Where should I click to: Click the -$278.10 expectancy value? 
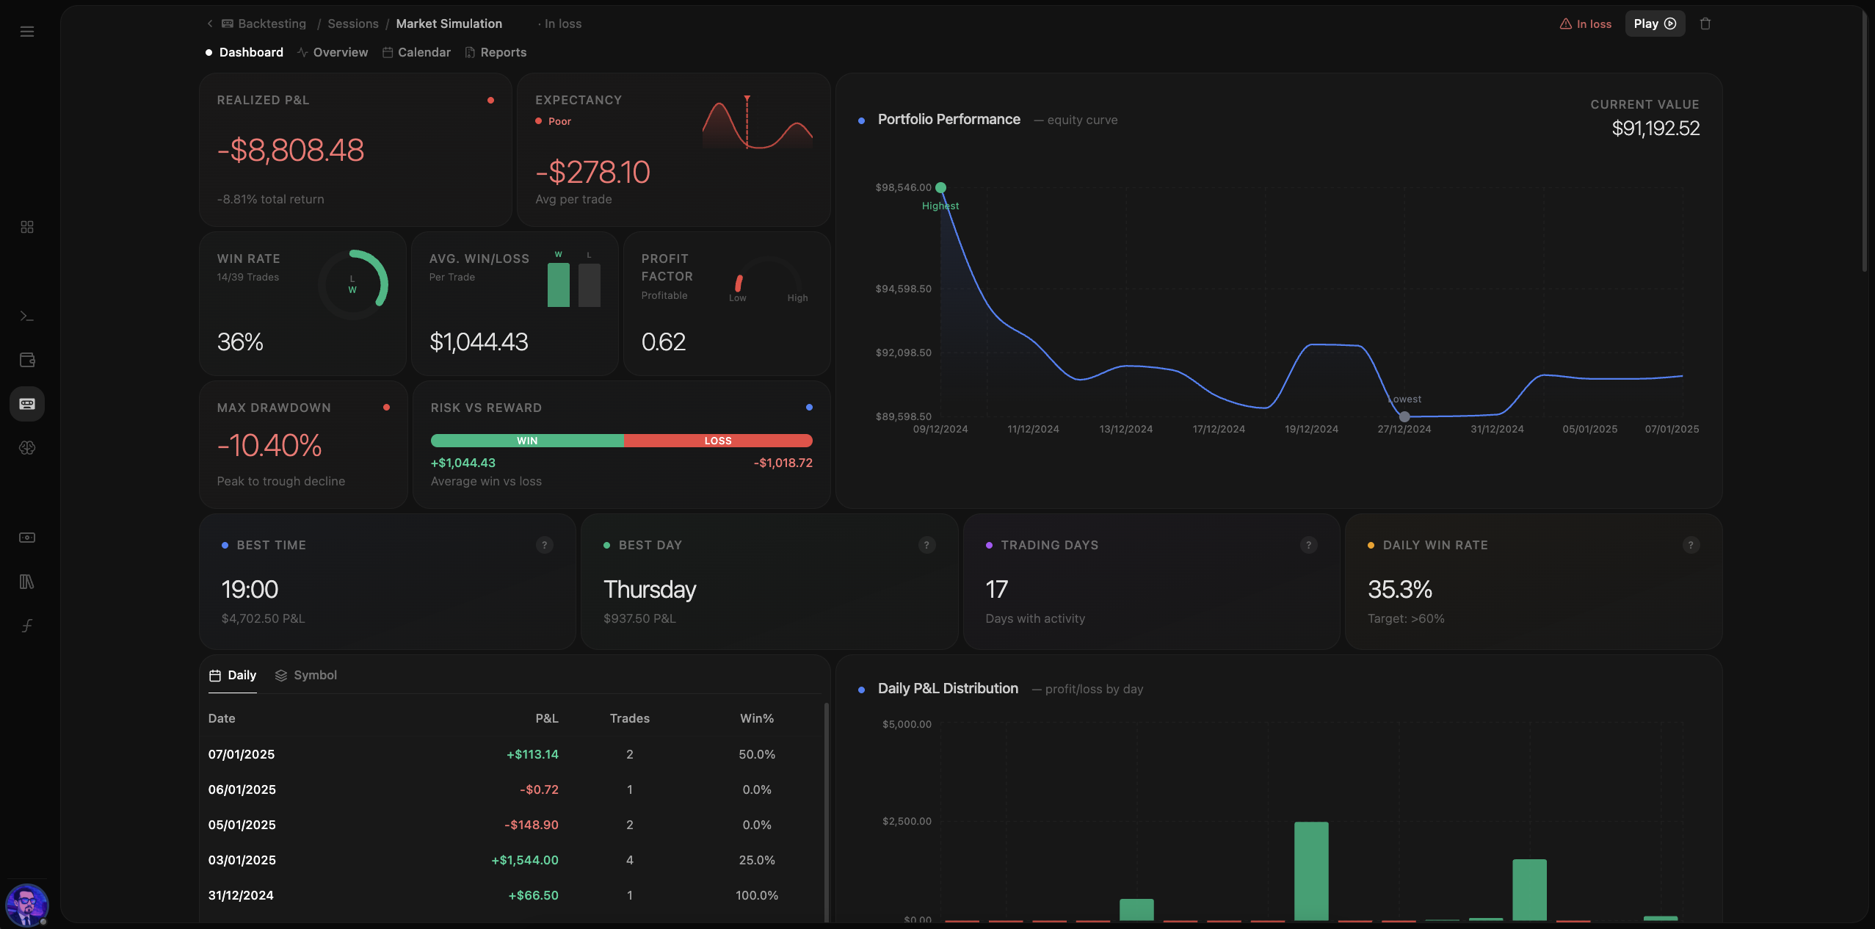pos(593,173)
